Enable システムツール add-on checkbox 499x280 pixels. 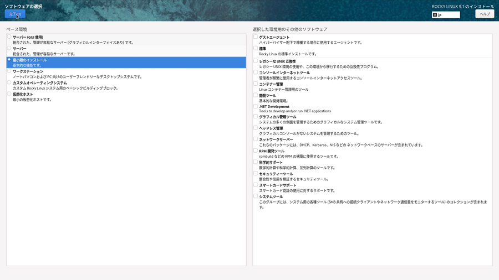click(256, 196)
